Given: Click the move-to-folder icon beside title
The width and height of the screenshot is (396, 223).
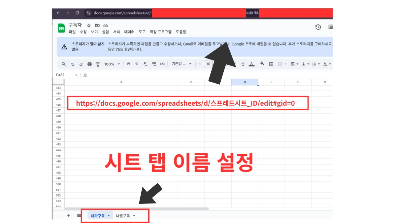Looking at the screenshot, I should pos(97,25).
